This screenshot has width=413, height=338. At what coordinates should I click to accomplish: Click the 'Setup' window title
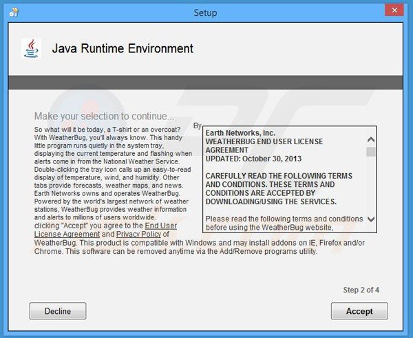coord(205,12)
